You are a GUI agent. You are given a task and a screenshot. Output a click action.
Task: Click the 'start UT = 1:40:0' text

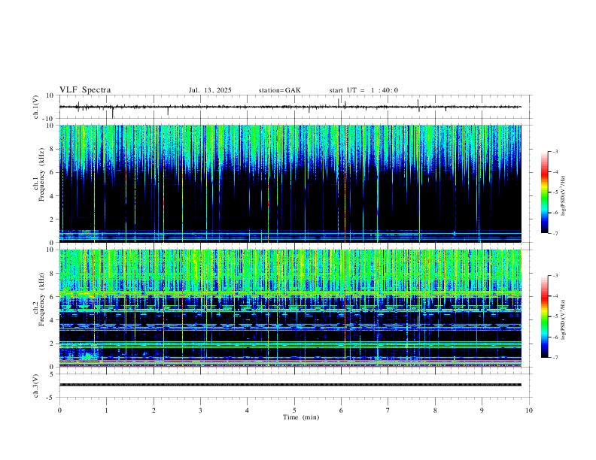click(363, 90)
